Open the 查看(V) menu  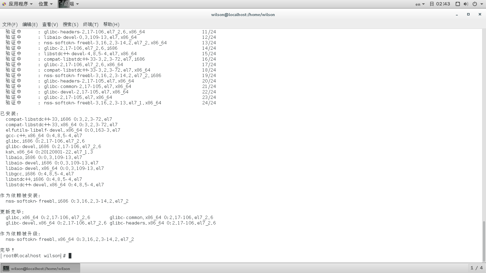pyautogui.click(x=50, y=24)
